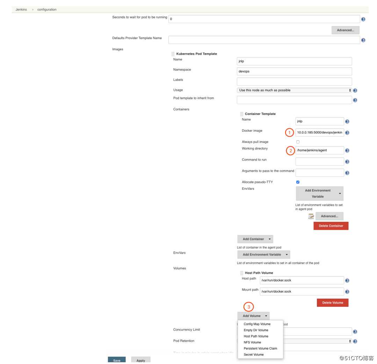Focus the Labels input field

click(x=294, y=81)
